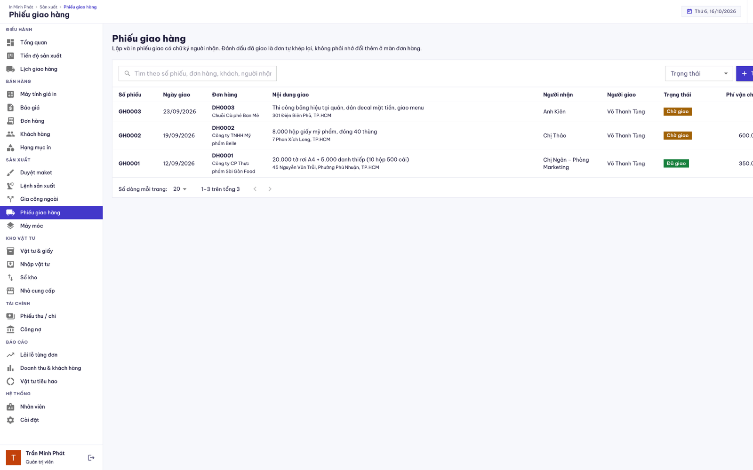Go to next page arrow

pos(270,189)
